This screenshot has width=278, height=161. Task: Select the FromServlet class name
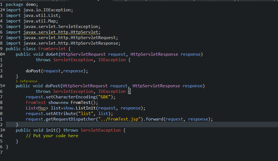click(x=52, y=49)
